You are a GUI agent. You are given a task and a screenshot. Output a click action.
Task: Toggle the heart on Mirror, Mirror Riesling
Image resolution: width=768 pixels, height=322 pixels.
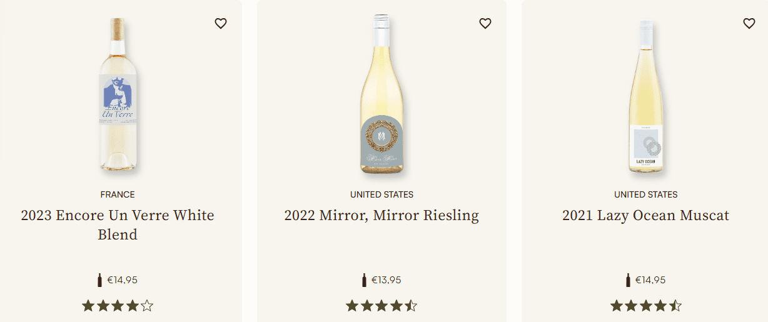click(x=485, y=24)
